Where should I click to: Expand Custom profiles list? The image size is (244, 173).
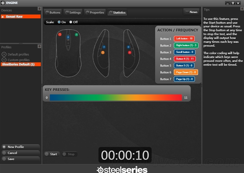(x=4, y=60)
